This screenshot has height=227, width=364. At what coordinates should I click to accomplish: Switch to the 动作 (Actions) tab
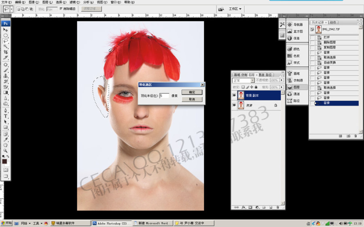tap(333, 22)
